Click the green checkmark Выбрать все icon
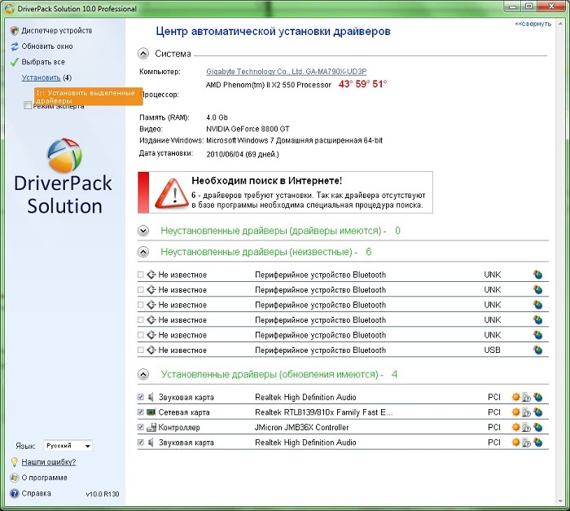570x511 pixels. coord(14,62)
